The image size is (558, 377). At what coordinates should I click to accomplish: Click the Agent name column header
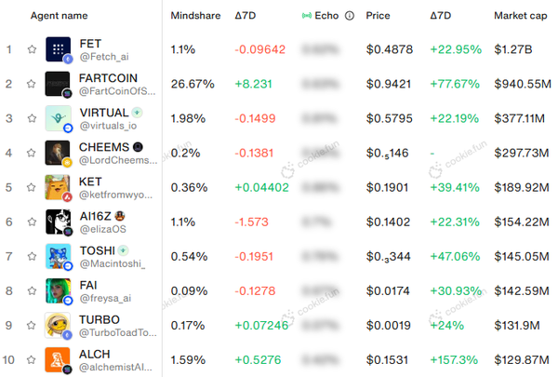pos(60,16)
